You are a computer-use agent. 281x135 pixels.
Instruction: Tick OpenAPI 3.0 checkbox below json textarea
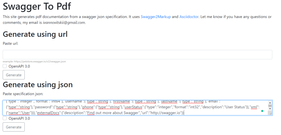[5, 118]
